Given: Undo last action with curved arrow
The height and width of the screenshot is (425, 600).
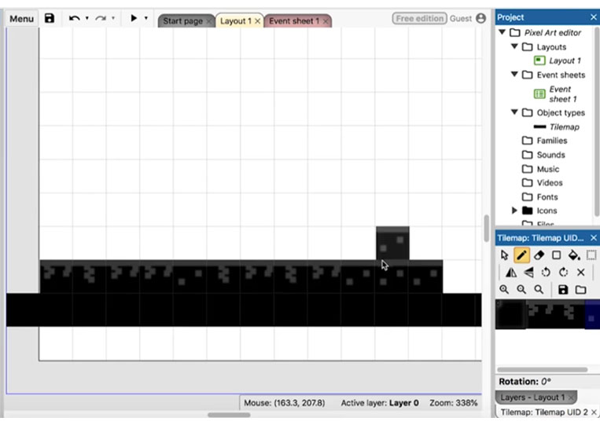Looking at the screenshot, I should (x=75, y=18).
